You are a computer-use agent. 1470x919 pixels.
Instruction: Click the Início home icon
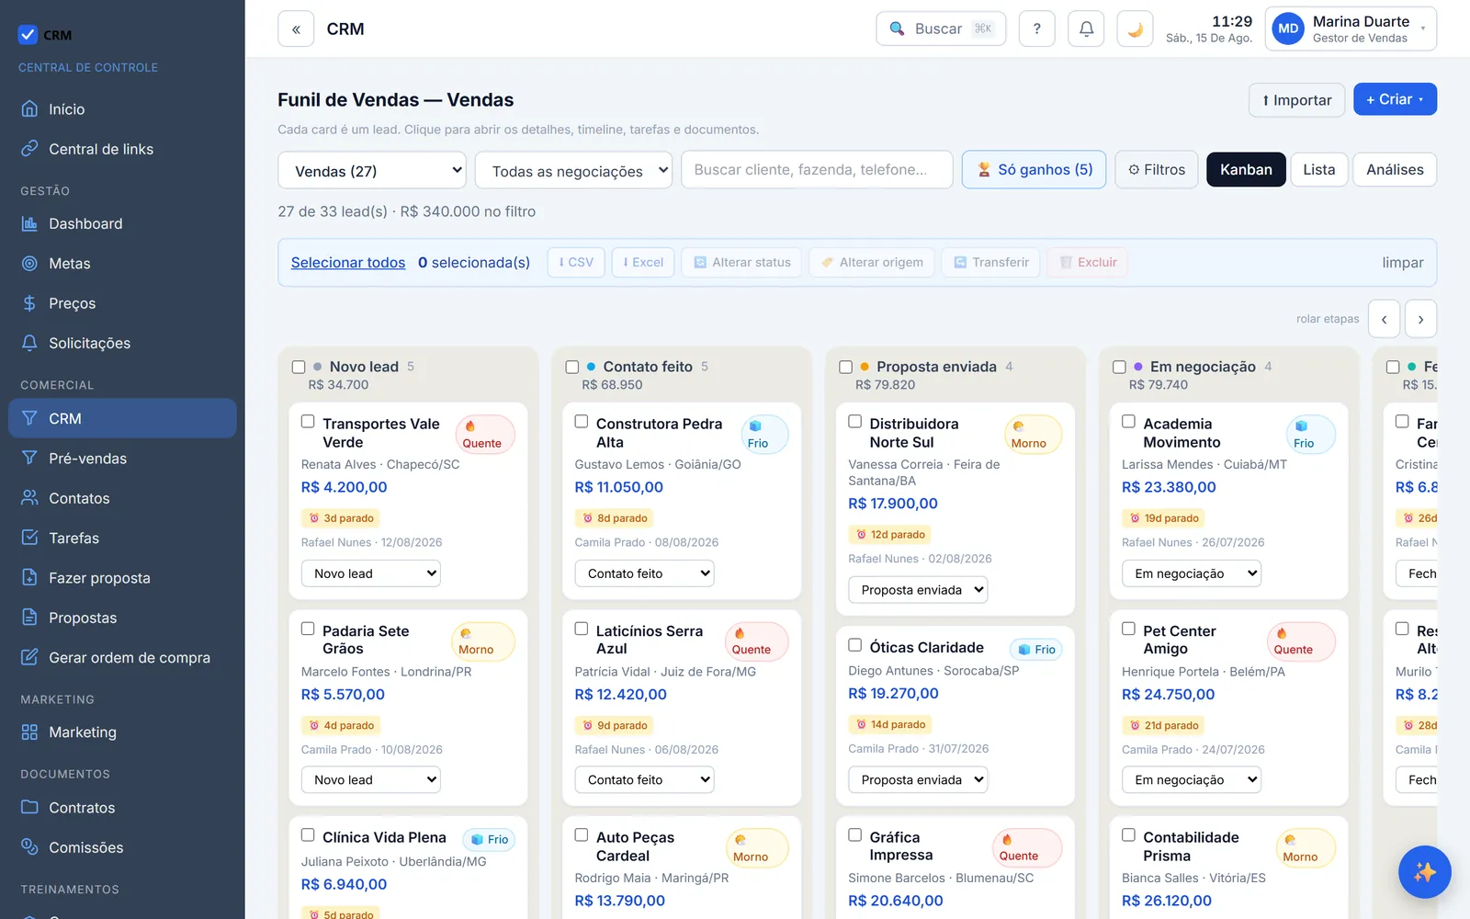point(29,108)
